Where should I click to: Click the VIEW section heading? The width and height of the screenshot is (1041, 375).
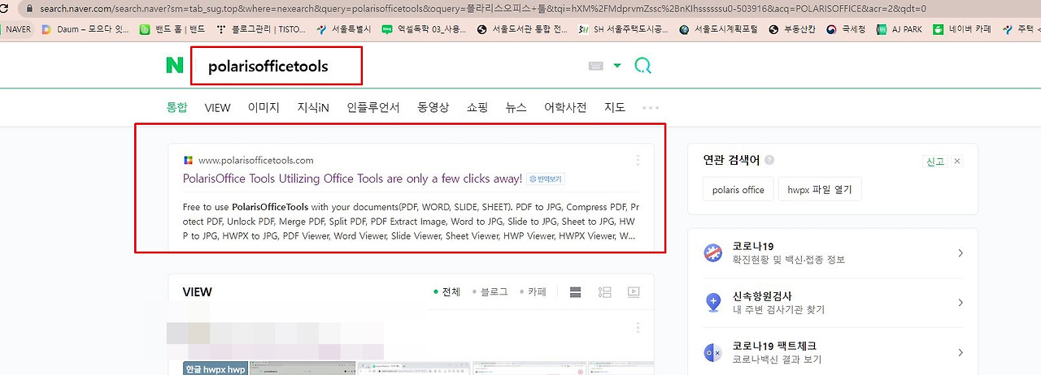(x=198, y=292)
